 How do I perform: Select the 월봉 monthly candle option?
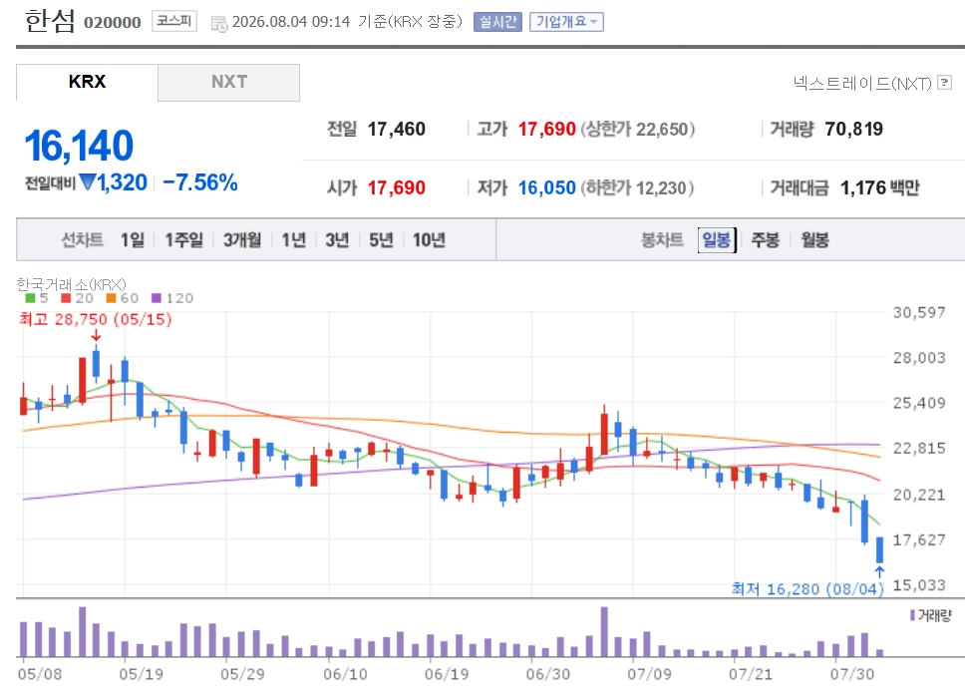pos(814,239)
